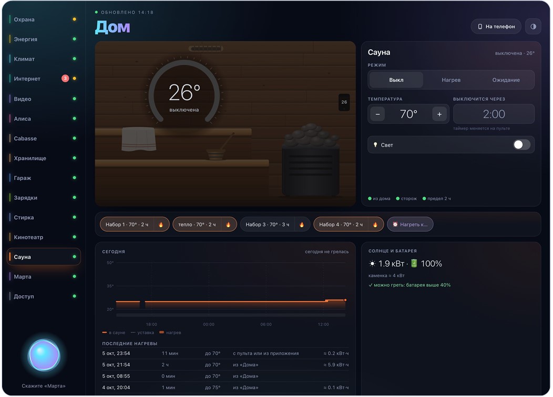
Task: Open the Алиса page
Action: click(x=44, y=119)
